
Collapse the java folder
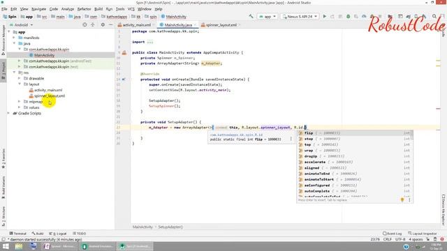pyautogui.click(x=14, y=43)
